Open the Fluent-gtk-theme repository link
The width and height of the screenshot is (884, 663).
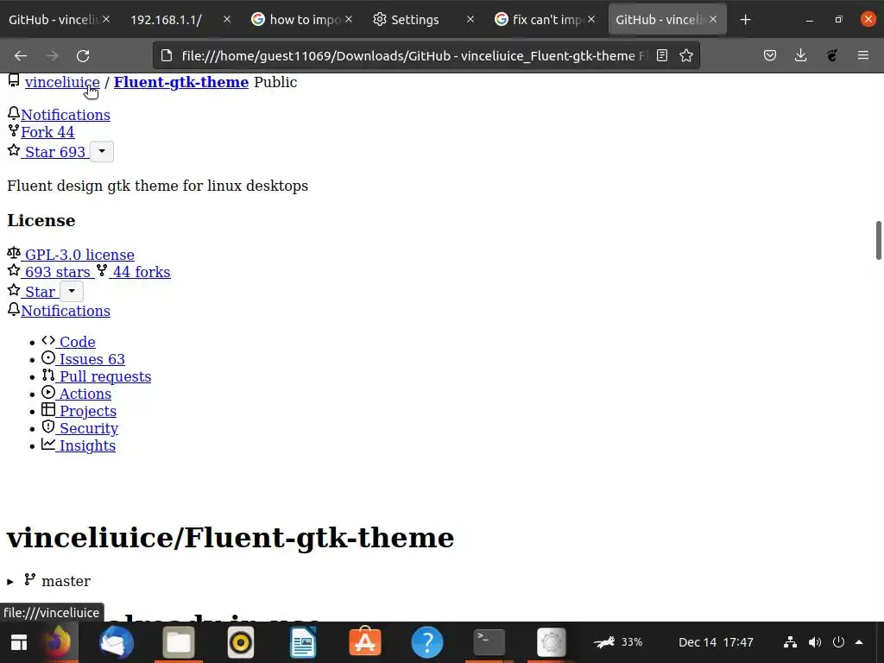click(x=181, y=82)
